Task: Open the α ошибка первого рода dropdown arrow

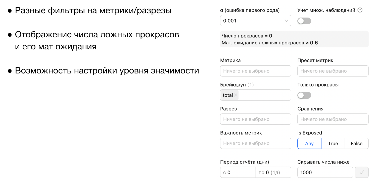Action: 287,21
